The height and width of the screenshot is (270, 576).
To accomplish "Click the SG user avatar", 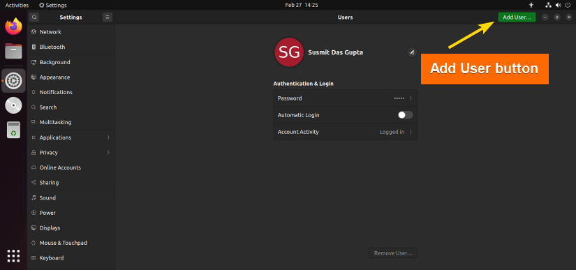I will coord(289,52).
